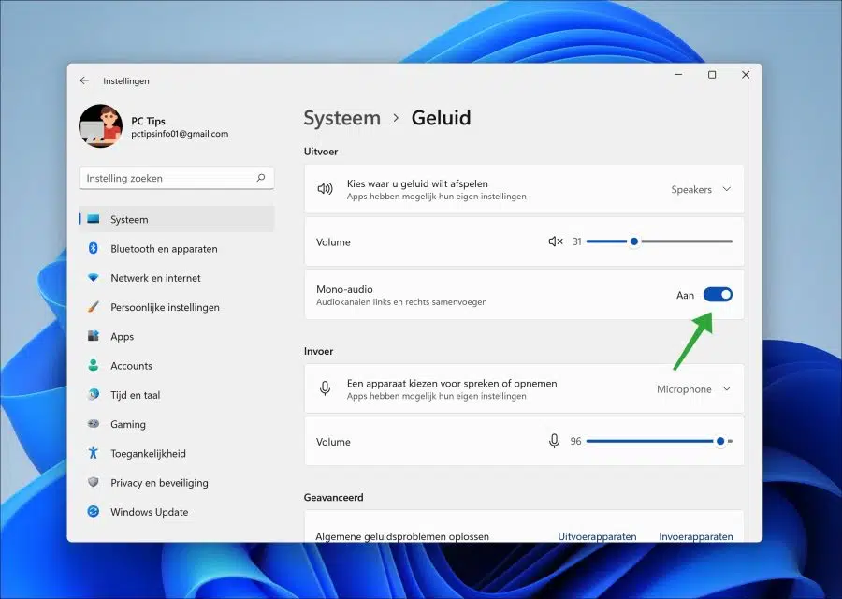Click the Bluetooth icon in sidebar
Screen dimensions: 842x599
click(x=94, y=248)
